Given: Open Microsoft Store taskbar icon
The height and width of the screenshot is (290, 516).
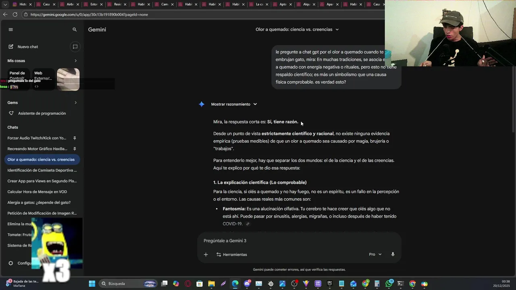Looking at the screenshot, I should [200, 284].
